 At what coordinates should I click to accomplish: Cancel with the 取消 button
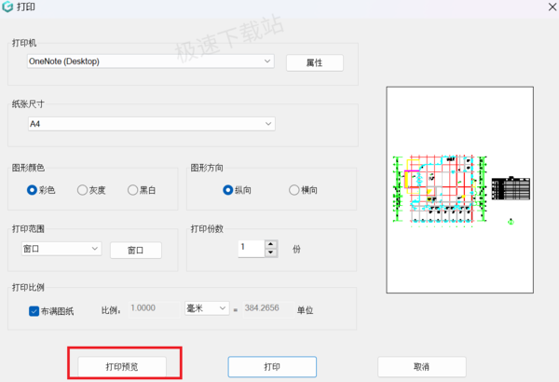[422, 367]
